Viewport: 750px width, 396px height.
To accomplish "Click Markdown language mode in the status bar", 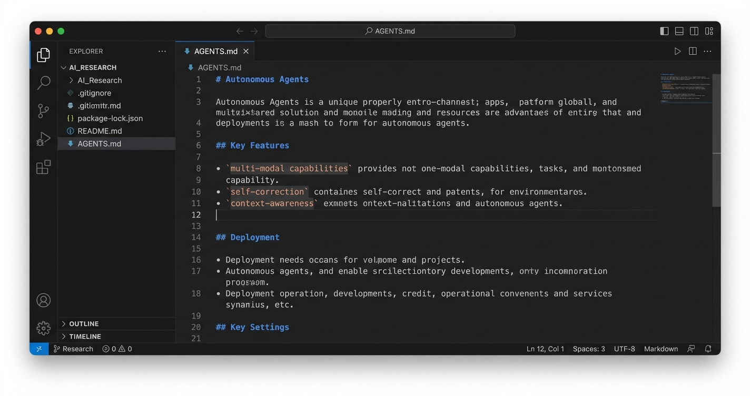I will (x=660, y=349).
